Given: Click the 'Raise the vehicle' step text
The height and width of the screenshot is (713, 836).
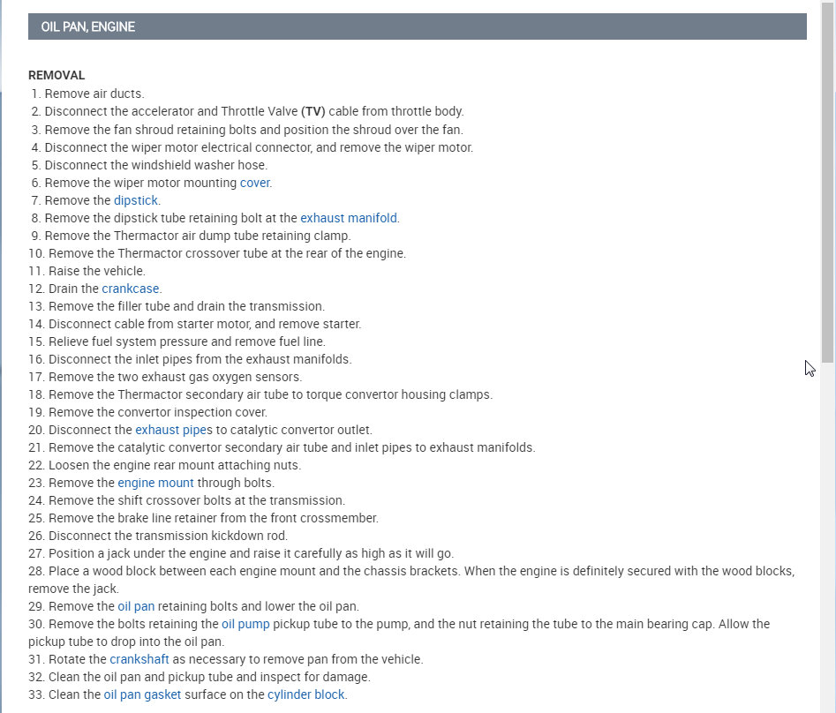Looking at the screenshot, I should [96, 271].
